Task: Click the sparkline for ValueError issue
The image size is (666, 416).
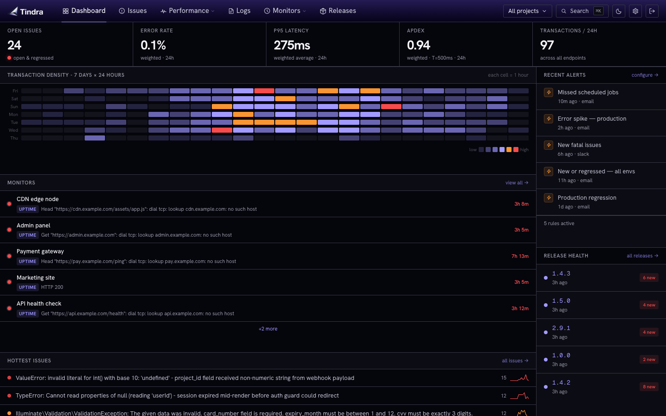Action: (519, 378)
